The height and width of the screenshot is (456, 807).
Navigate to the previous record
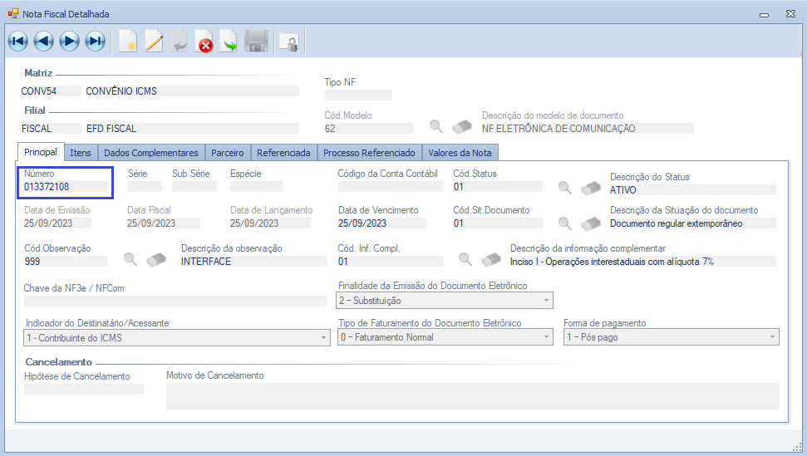coord(44,41)
